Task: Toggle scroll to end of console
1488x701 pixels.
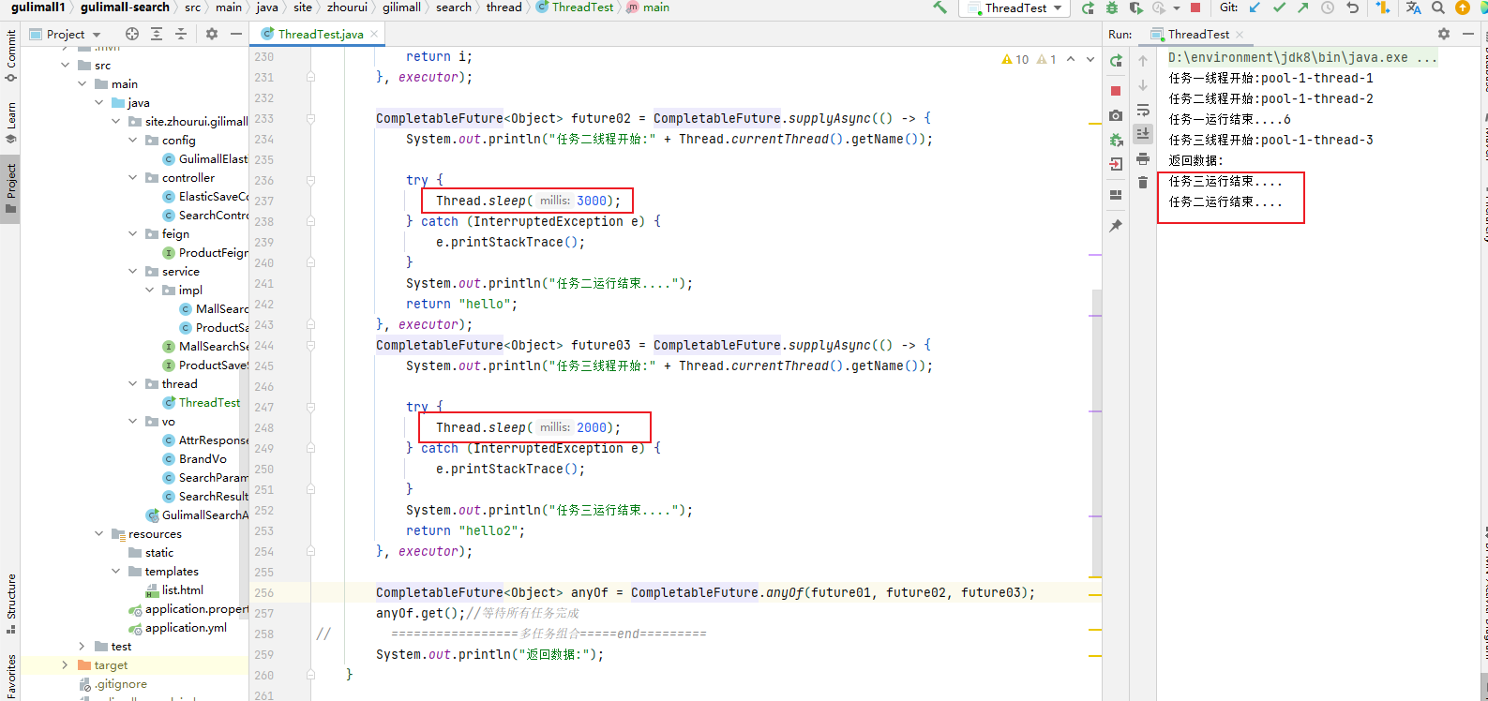Action: coord(1143,134)
